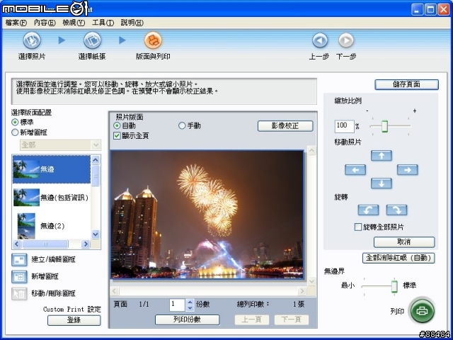Click the 選擇紙張 step icon

click(93, 40)
